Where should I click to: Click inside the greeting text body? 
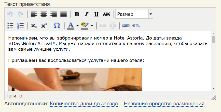(x=108, y=61)
